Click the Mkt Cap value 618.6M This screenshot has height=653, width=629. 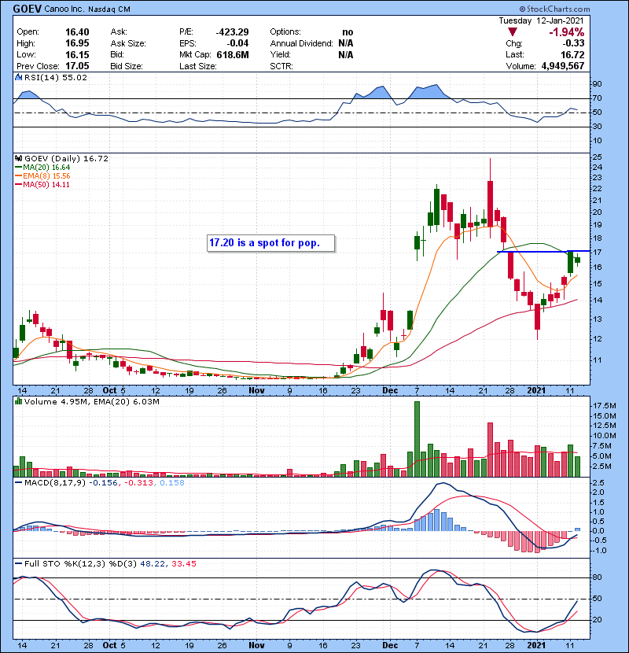click(x=233, y=54)
